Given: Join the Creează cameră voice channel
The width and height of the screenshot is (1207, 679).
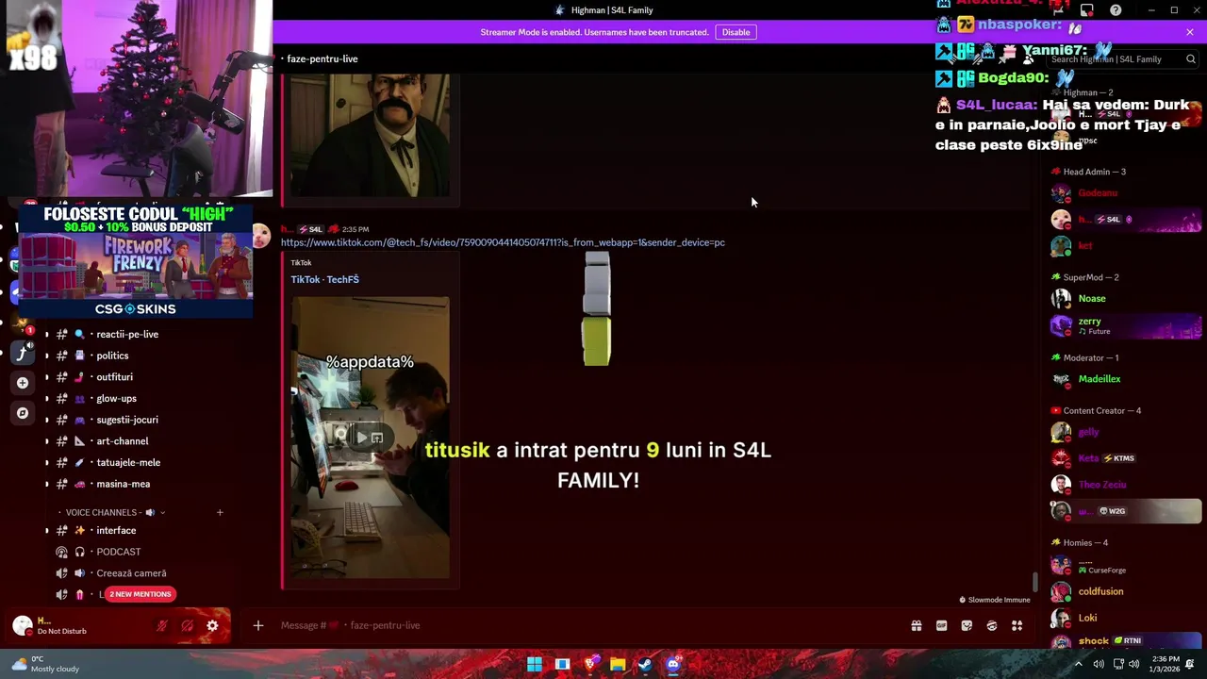Looking at the screenshot, I should pos(131,573).
